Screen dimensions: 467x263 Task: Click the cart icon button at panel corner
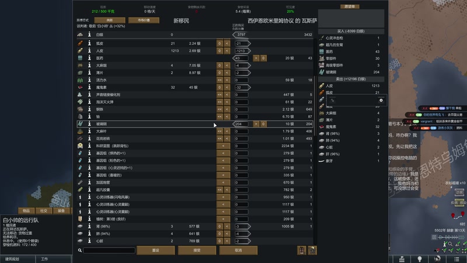[x=312, y=251]
